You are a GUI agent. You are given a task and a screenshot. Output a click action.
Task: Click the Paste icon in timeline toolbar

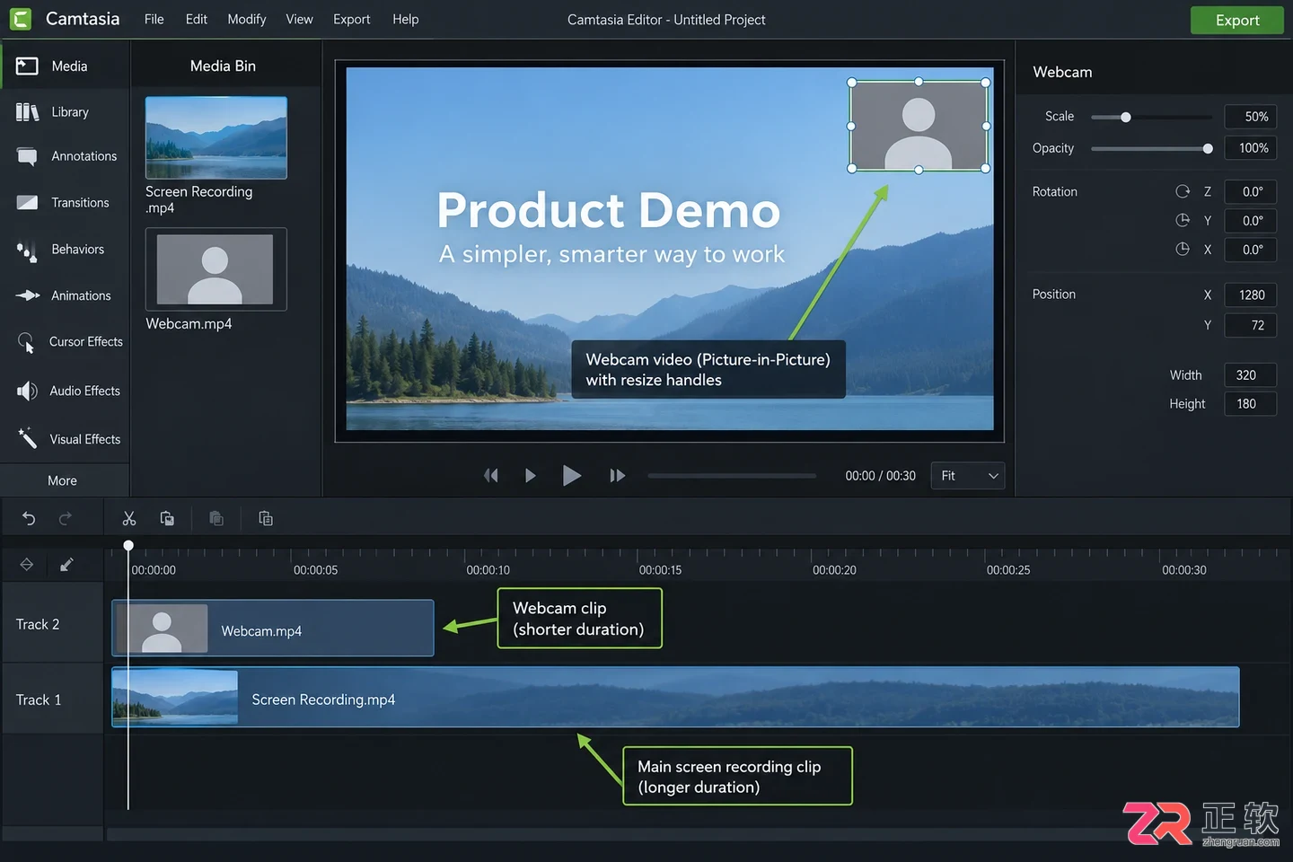(x=216, y=518)
